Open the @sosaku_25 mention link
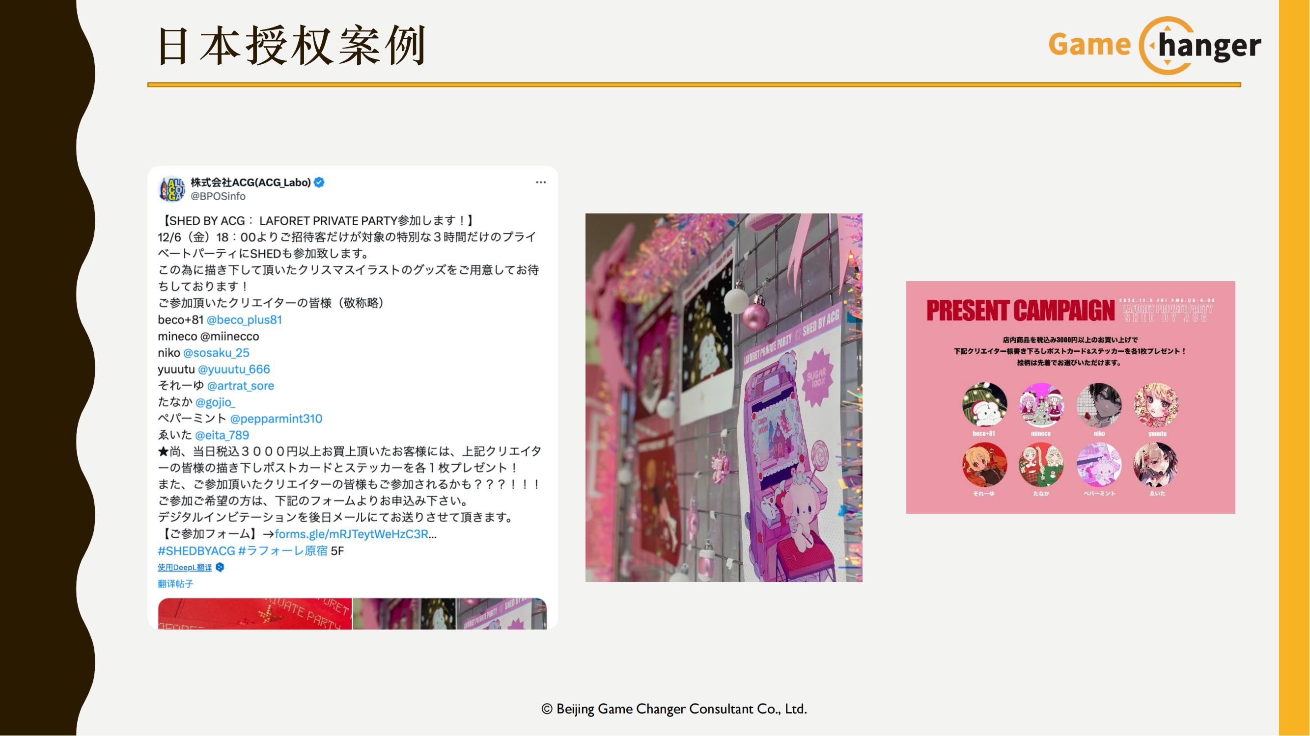The image size is (1310, 736). point(216,353)
